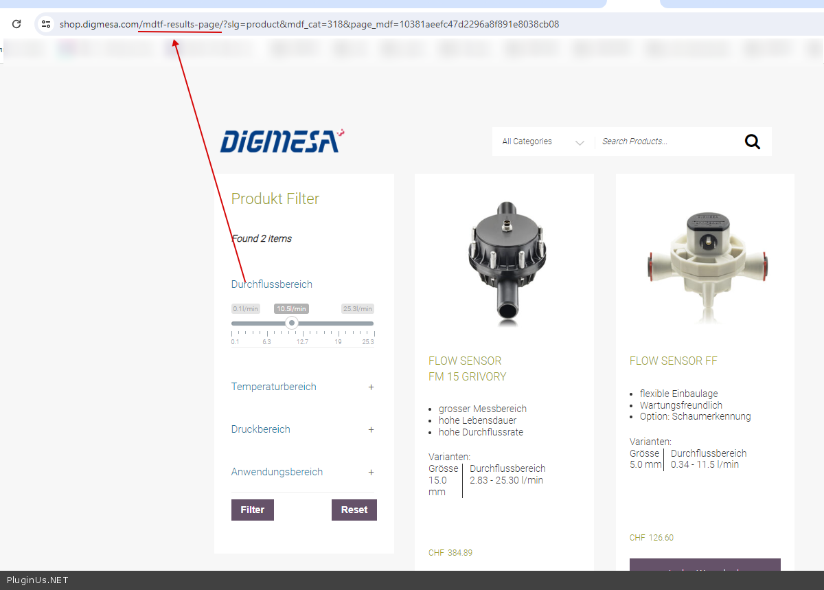The height and width of the screenshot is (590, 824).
Task: Click the magnifier search icon
Action: (x=752, y=141)
